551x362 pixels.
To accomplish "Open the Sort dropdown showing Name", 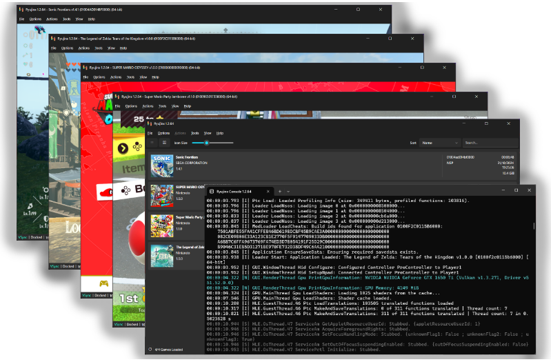I will (440, 143).
